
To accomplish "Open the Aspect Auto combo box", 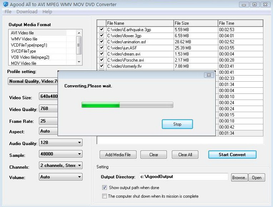I will pos(49,131).
